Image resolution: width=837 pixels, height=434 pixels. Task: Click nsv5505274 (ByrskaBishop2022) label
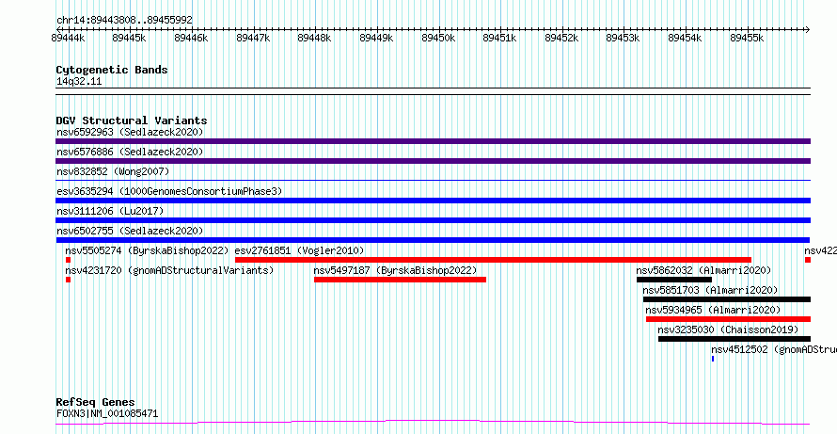click(x=147, y=250)
